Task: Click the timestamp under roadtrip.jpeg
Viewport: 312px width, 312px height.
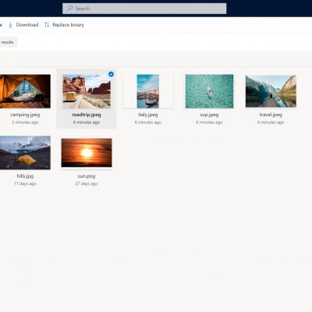Action: click(87, 122)
